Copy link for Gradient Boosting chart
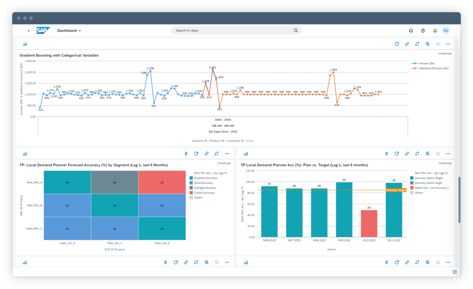This screenshot has width=473, height=289. pyautogui.click(x=407, y=44)
